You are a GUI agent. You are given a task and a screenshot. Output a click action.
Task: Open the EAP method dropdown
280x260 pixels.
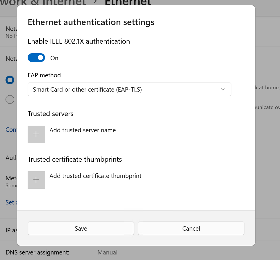point(129,89)
